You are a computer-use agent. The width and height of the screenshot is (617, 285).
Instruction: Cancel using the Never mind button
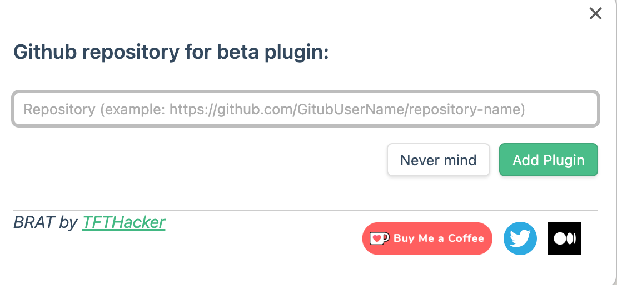[x=438, y=160]
